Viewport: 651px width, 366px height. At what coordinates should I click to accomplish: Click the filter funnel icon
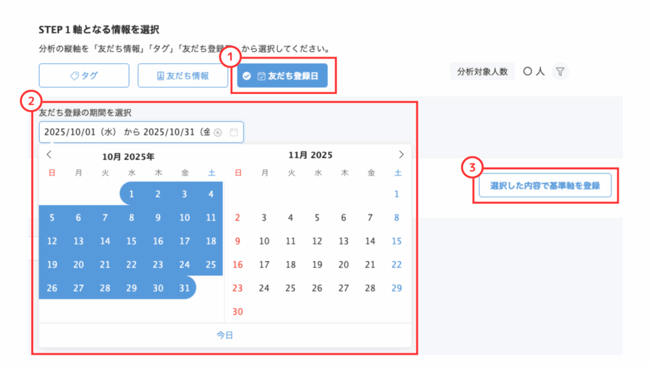click(x=560, y=72)
